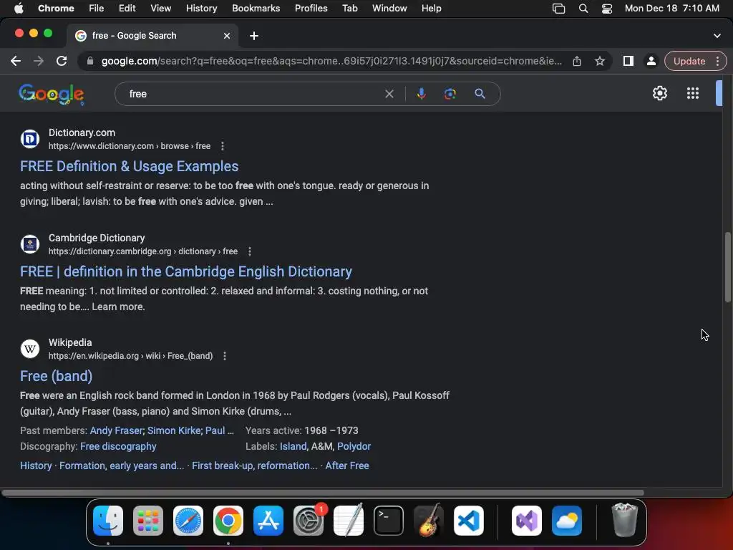Open Visual Studio Code from the Dock
The width and height of the screenshot is (733, 550).
(x=468, y=521)
